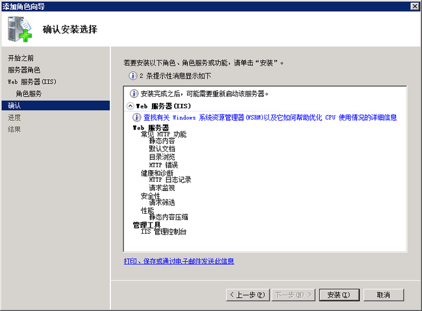422x311 pixels.
Task: Click the 静态内容压缩 entry
Action: click(169, 217)
